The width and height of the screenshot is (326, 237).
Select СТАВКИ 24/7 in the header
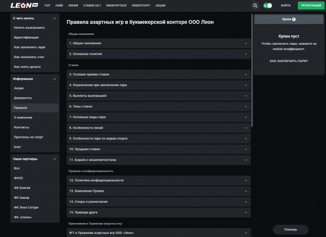tap(92, 6)
